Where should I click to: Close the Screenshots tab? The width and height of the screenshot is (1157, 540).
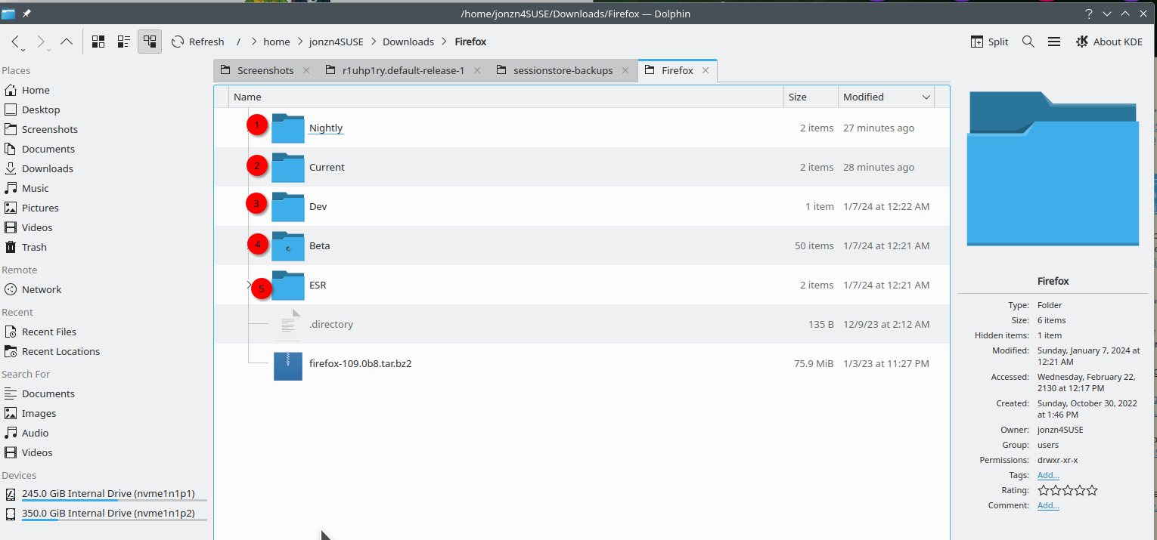click(x=306, y=70)
